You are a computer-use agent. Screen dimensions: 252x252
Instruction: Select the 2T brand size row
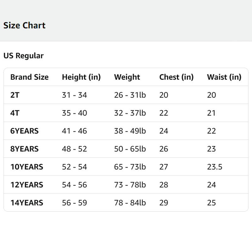[x=15, y=95]
